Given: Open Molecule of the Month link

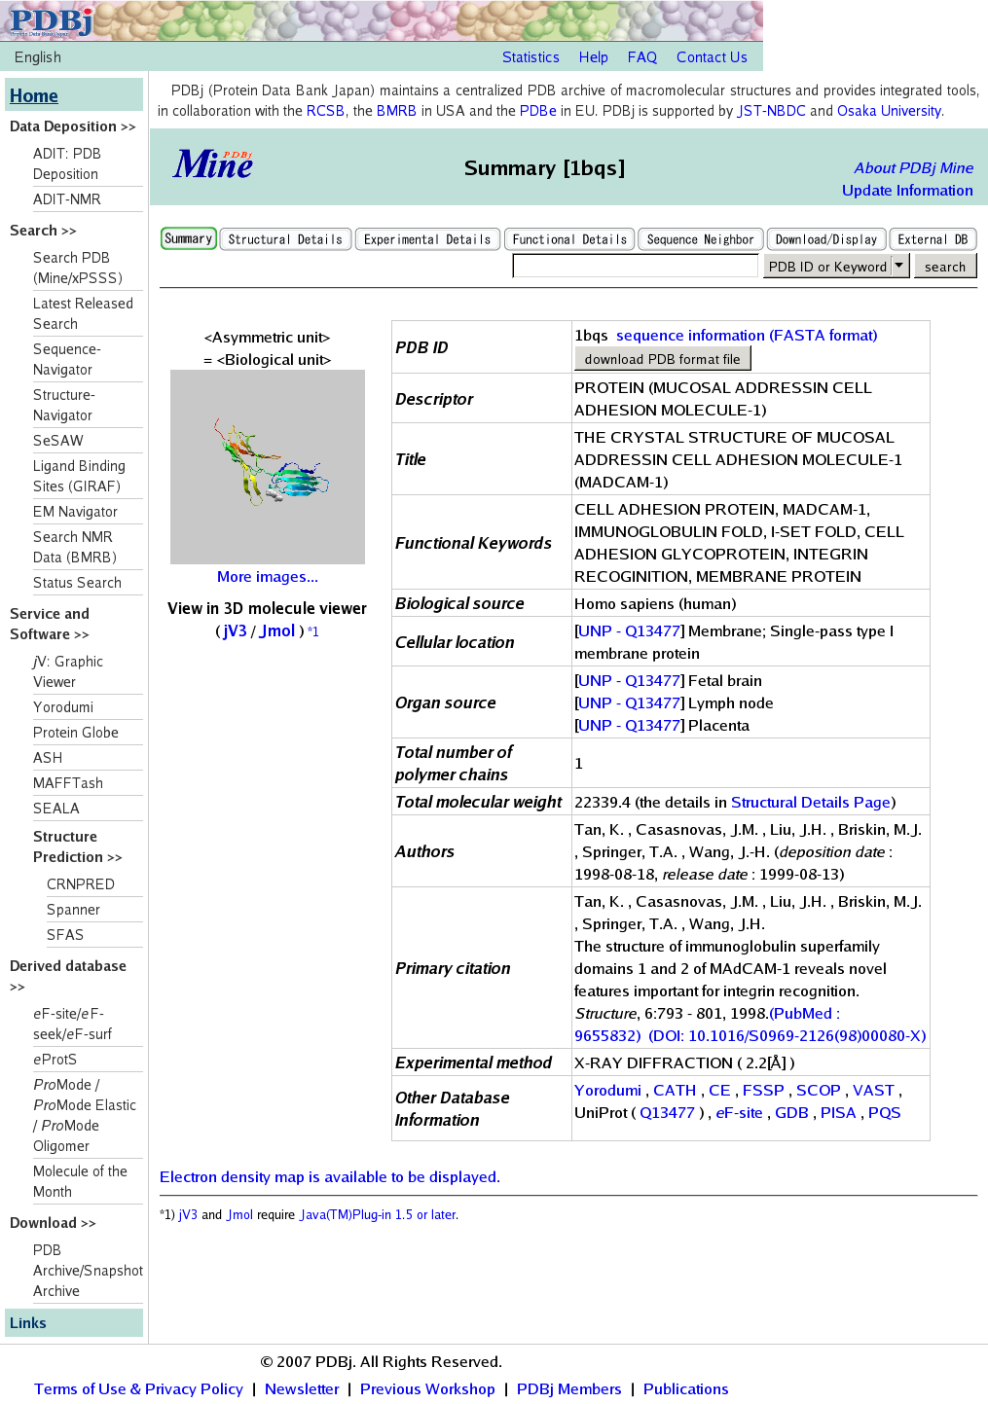Looking at the screenshot, I should point(80,1181).
